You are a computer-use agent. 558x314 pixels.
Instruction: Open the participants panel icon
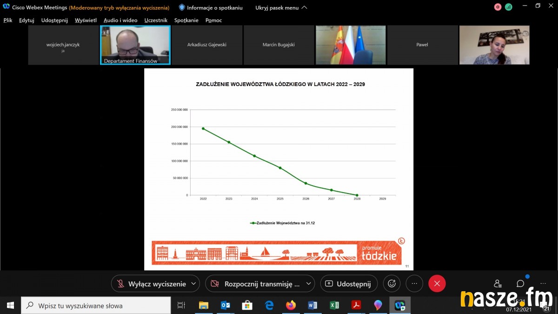point(498,283)
